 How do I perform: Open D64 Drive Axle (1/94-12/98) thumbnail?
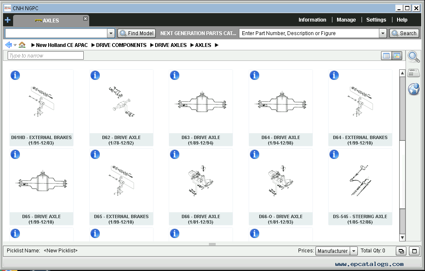281,102
